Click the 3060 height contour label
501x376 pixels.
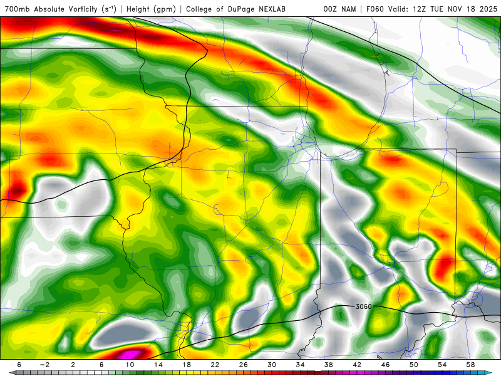point(364,306)
